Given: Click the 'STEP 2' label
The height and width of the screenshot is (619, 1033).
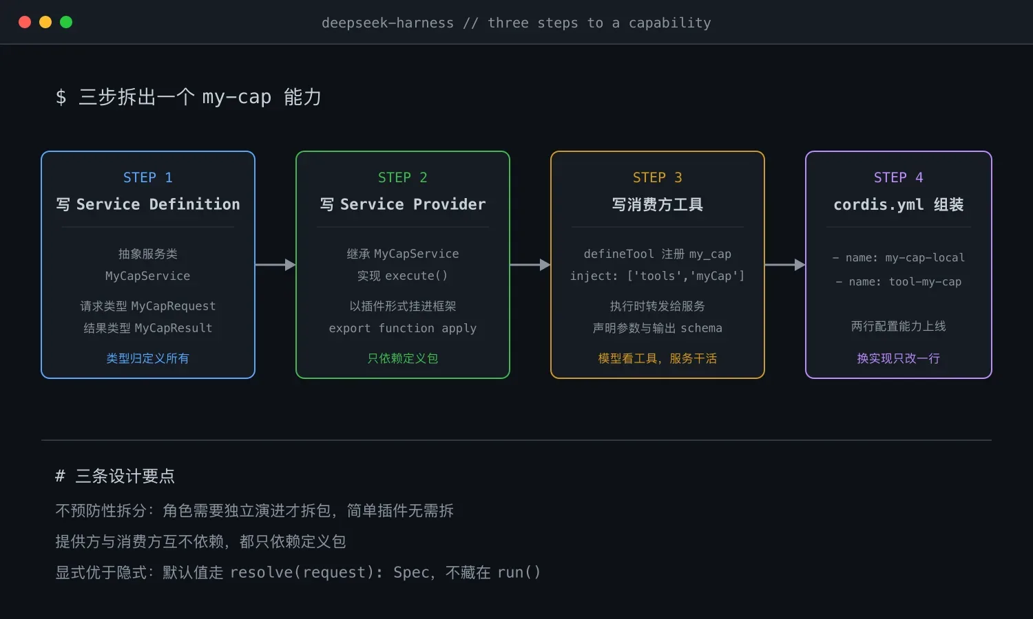Looking at the screenshot, I should pyautogui.click(x=403, y=177).
